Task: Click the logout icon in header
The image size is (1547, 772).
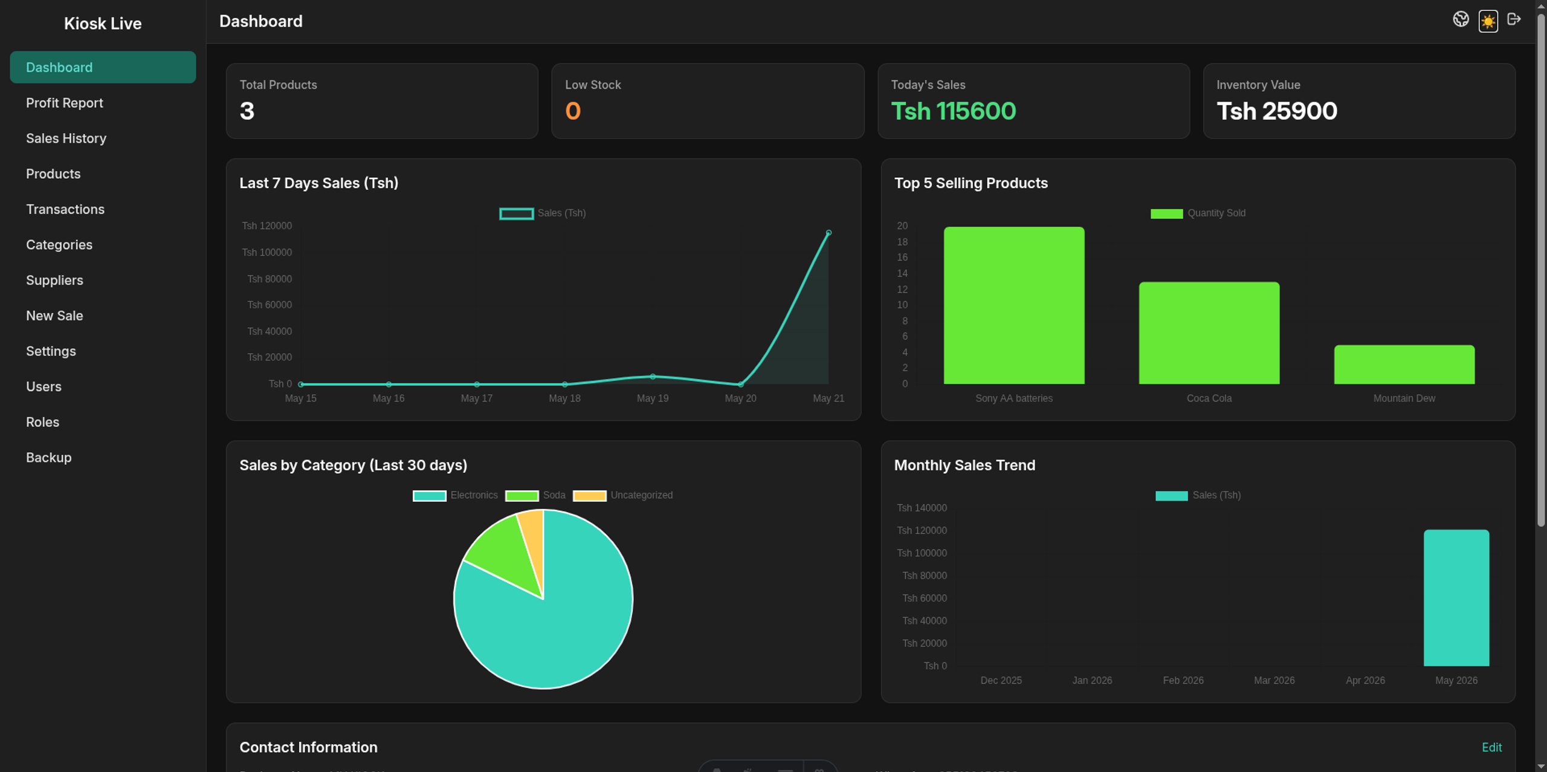Action: click(1514, 19)
